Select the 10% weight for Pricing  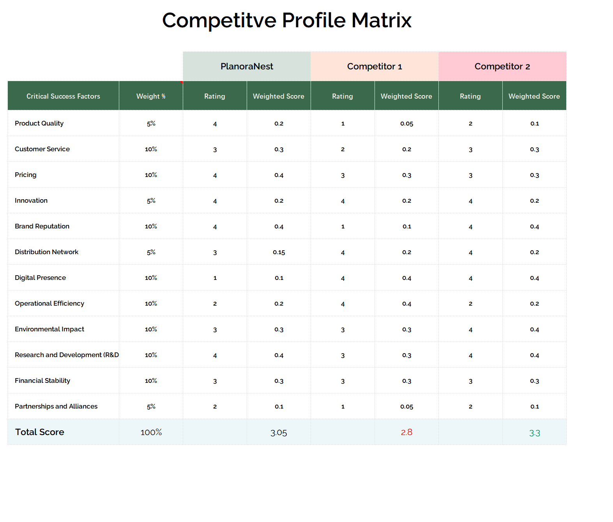coord(151,175)
